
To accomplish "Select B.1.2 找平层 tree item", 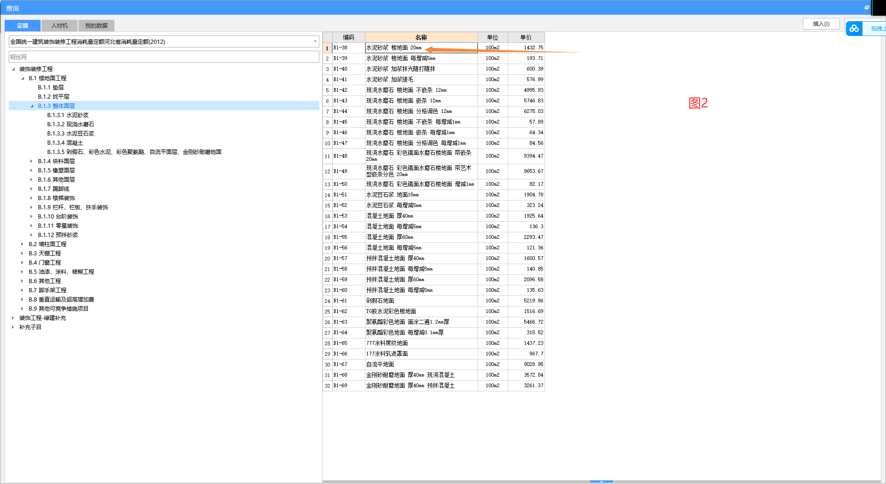I will pyautogui.click(x=54, y=97).
